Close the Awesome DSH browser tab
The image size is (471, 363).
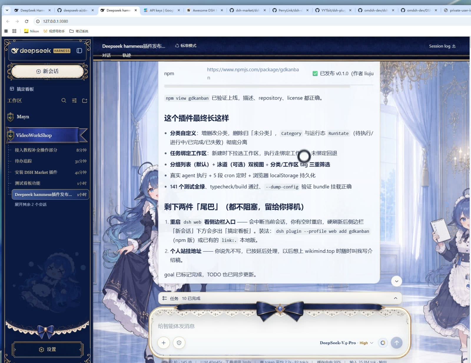pyautogui.click(x=222, y=10)
